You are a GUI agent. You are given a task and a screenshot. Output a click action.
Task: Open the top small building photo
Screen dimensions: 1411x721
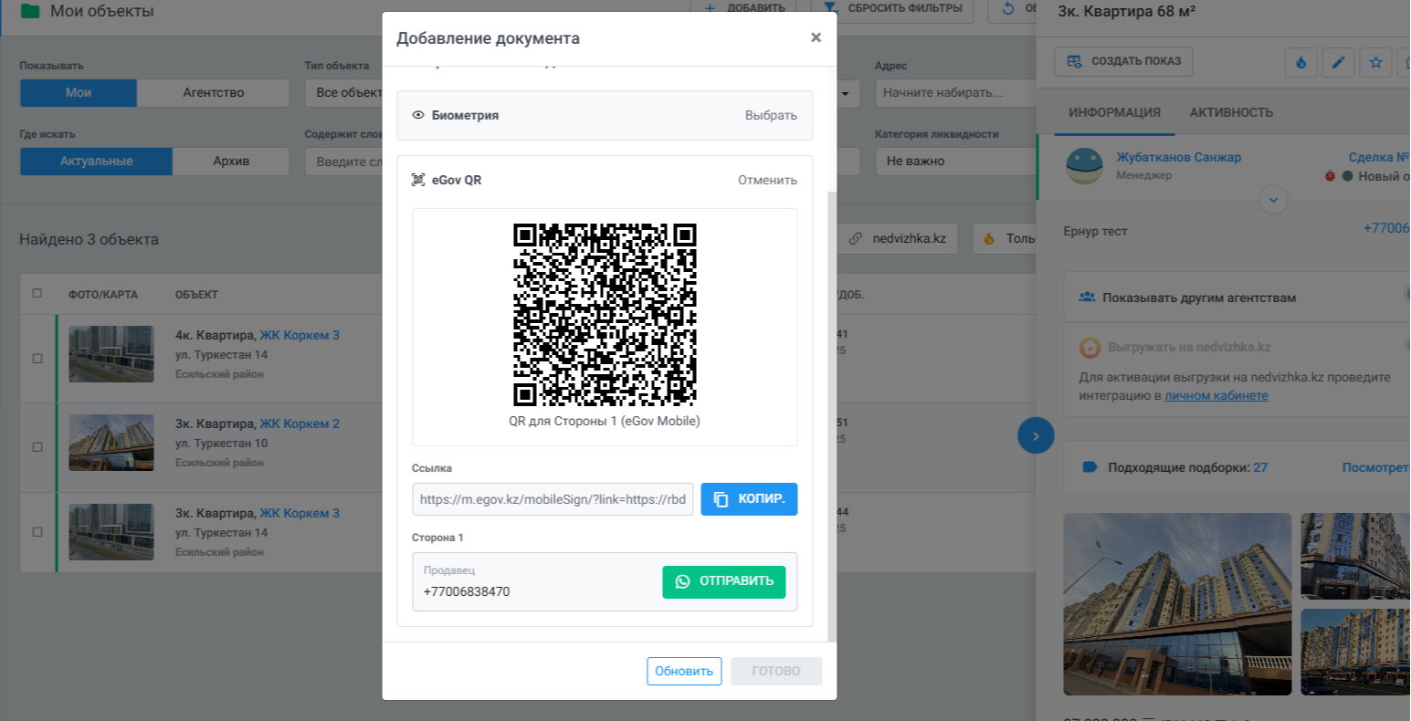pyautogui.click(x=1355, y=556)
